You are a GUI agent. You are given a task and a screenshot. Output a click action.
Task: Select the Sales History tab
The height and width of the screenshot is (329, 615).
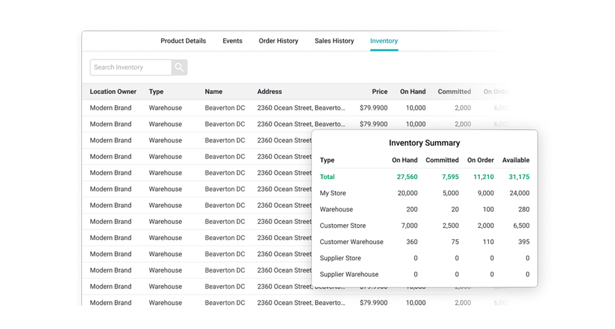click(x=334, y=41)
